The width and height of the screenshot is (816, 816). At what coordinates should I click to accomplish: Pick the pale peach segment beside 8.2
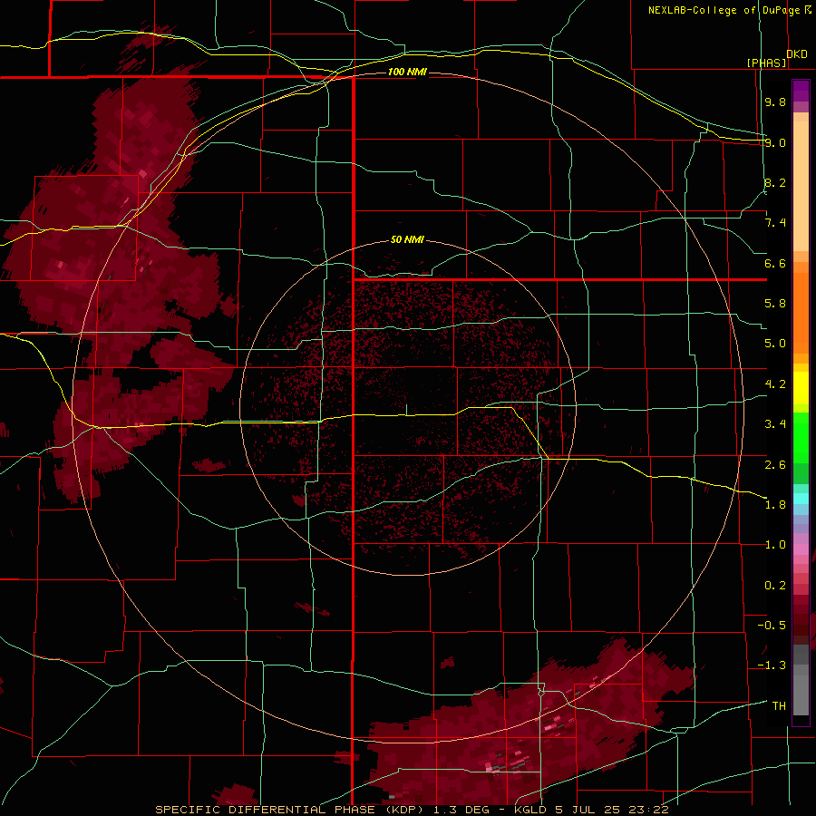[x=801, y=188]
